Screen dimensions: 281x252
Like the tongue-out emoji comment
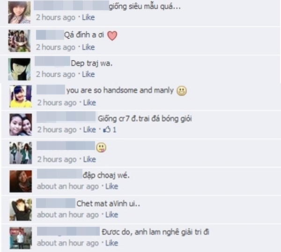click(89, 159)
